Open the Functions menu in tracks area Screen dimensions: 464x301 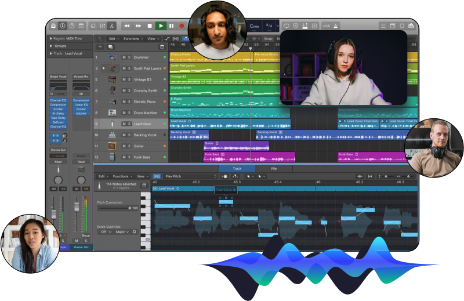(132, 39)
